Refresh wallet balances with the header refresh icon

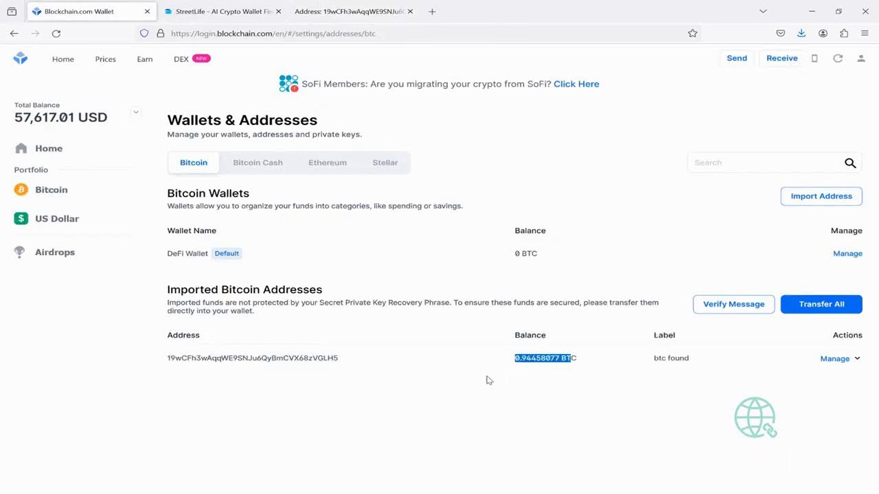click(838, 58)
